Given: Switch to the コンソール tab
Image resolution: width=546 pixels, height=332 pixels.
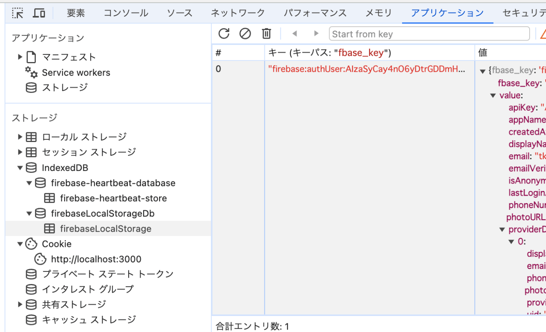Looking at the screenshot, I should (x=126, y=13).
